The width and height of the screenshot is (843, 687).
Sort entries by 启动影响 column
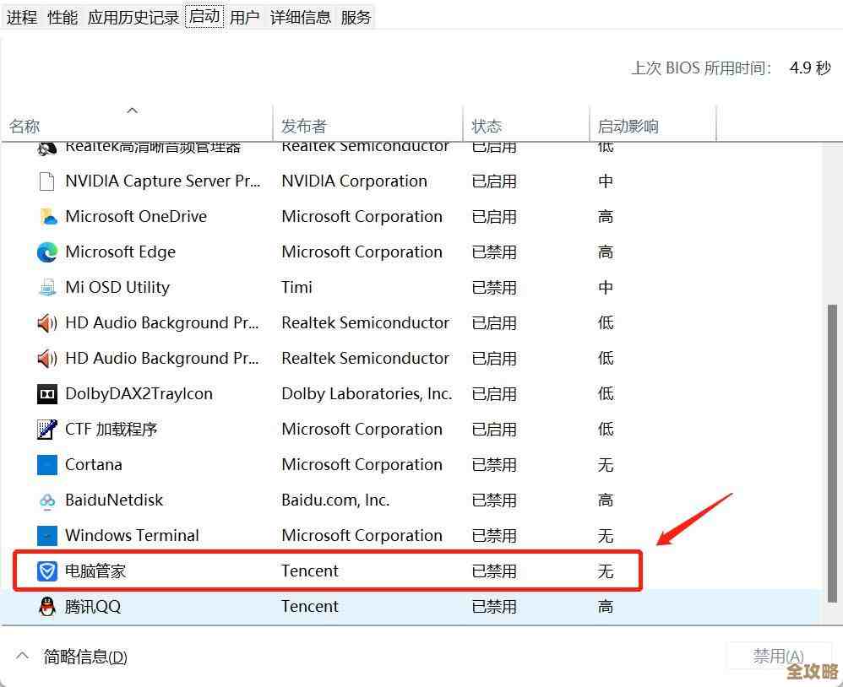(x=628, y=125)
